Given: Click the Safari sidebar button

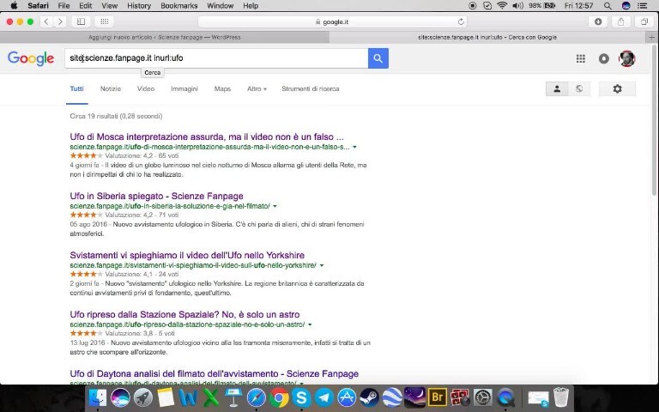Looking at the screenshot, I should click(81, 21).
